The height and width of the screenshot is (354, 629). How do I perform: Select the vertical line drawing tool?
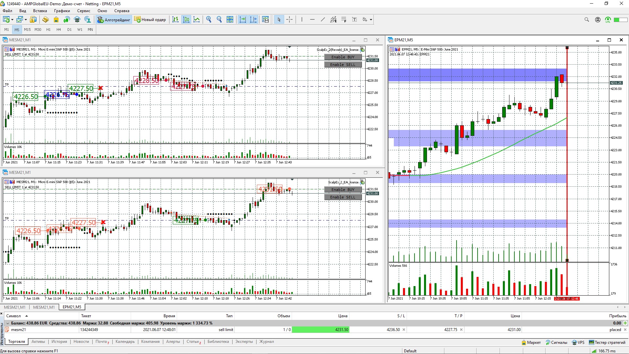302,20
